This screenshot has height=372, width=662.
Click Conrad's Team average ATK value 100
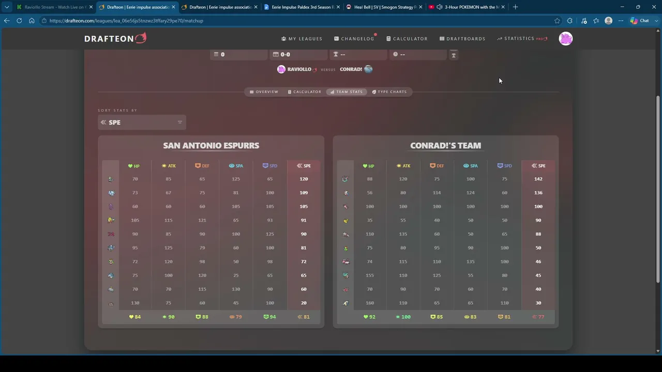pyautogui.click(x=403, y=317)
